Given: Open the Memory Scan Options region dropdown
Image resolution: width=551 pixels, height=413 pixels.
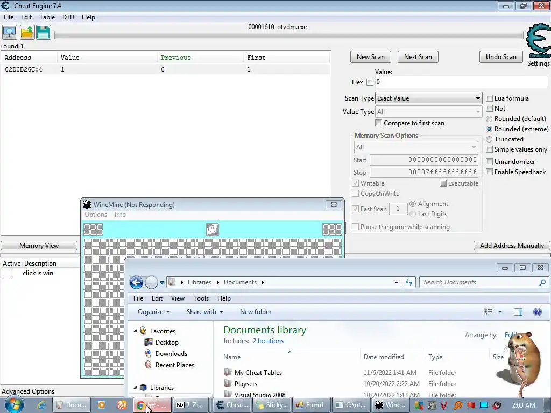Looking at the screenshot, I should (x=416, y=147).
